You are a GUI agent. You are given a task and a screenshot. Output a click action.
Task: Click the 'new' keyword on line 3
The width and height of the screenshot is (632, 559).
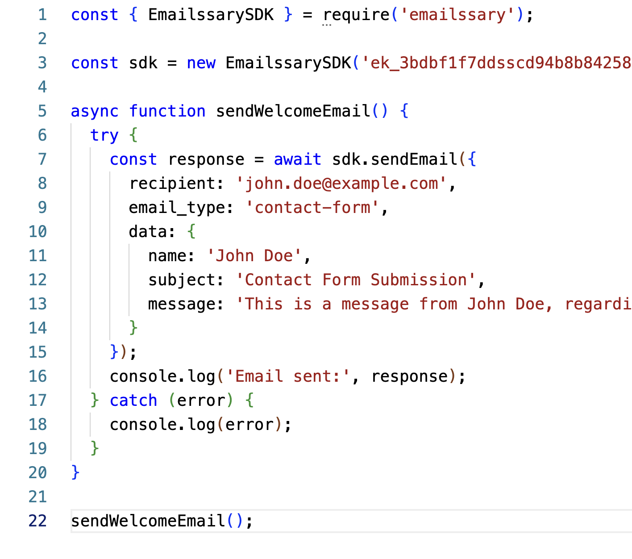[x=201, y=63]
